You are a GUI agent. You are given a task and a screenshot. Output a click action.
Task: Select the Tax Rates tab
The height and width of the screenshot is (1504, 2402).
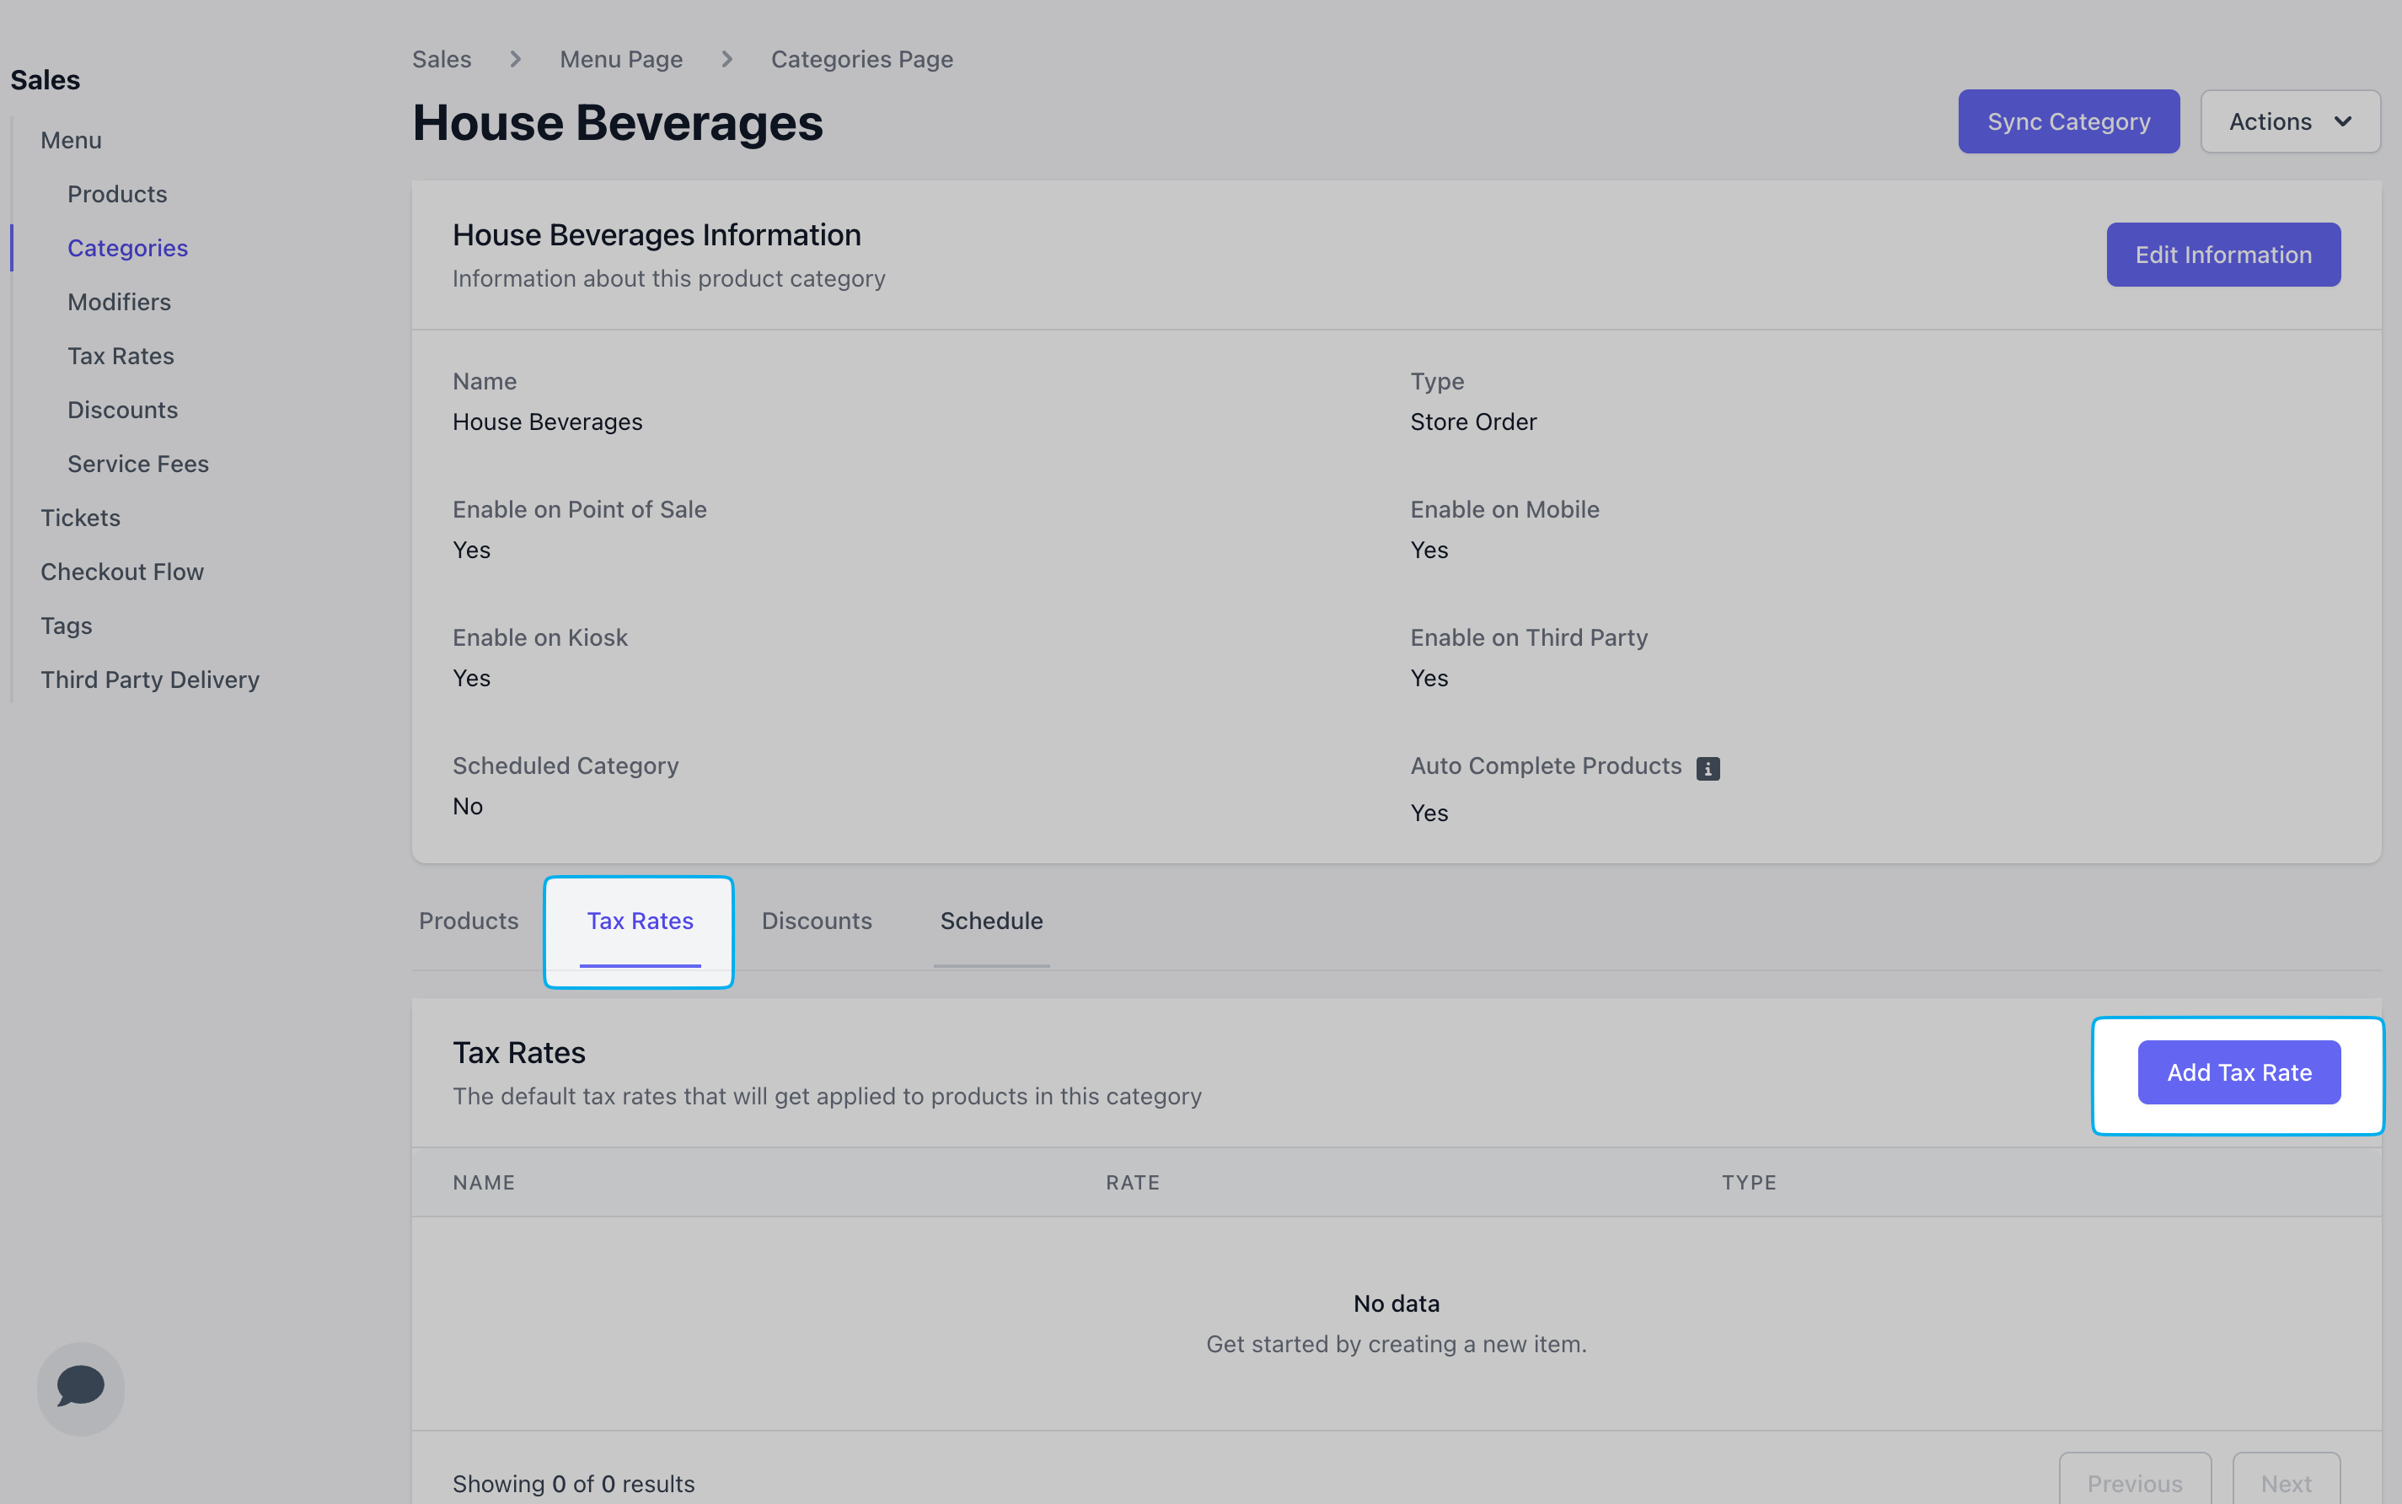point(640,920)
